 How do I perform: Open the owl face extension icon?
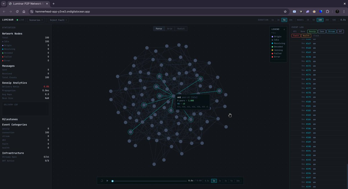tap(314, 12)
